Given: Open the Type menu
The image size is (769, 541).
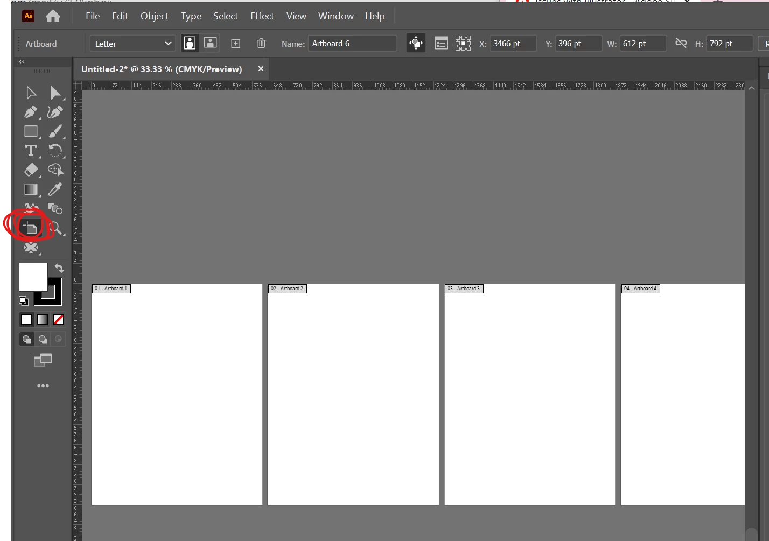Looking at the screenshot, I should click(191, 16).
